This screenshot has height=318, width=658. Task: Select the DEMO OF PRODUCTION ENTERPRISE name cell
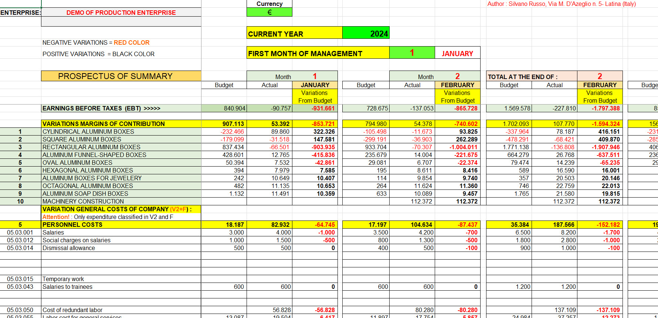pos(121,12)
